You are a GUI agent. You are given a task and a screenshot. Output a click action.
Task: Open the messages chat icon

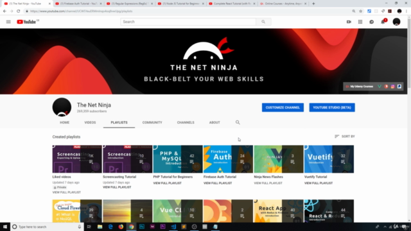371,22
